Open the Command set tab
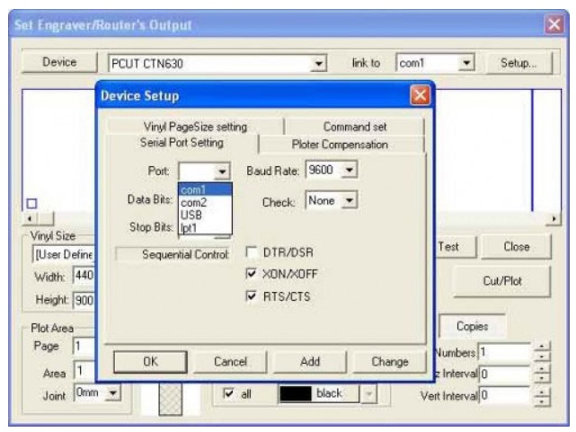Screen dimensions: 576x432 [353, 128]
